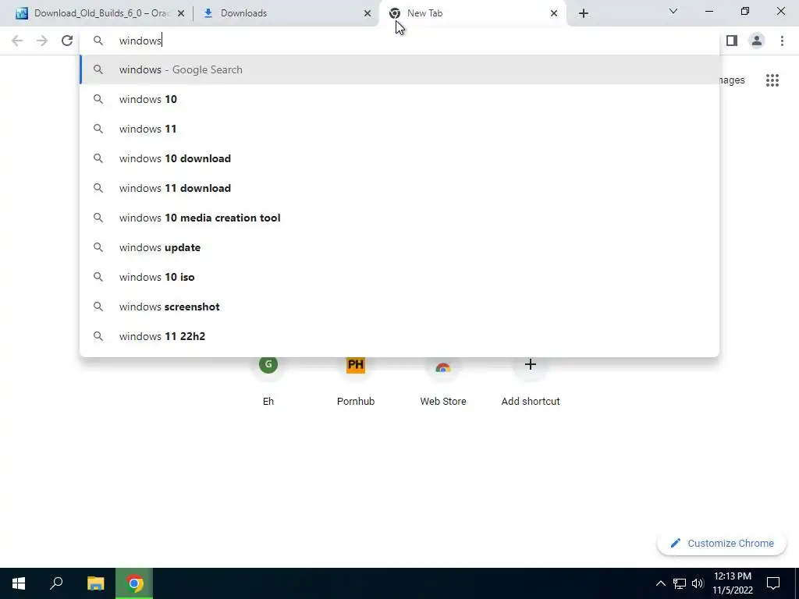The width and height of the screenshot is (799, 599).
Task: Reload the page with the refresh icon
Action: pos(67,41)
